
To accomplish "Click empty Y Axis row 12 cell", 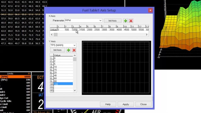I will 63,90.
